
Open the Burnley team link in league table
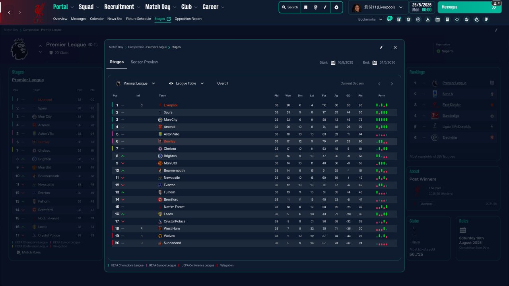169,141
